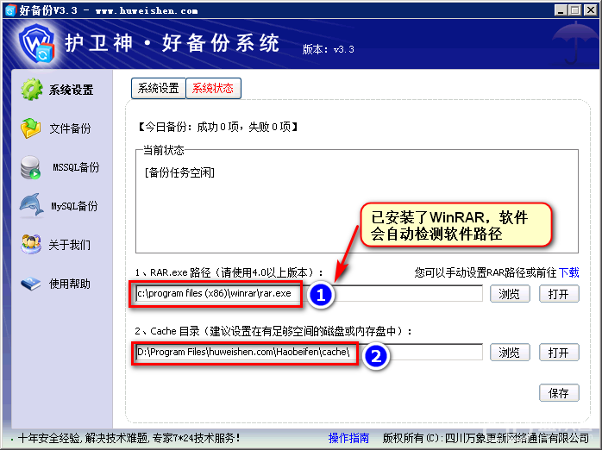Click the About Us people icon

coord(31,244)
